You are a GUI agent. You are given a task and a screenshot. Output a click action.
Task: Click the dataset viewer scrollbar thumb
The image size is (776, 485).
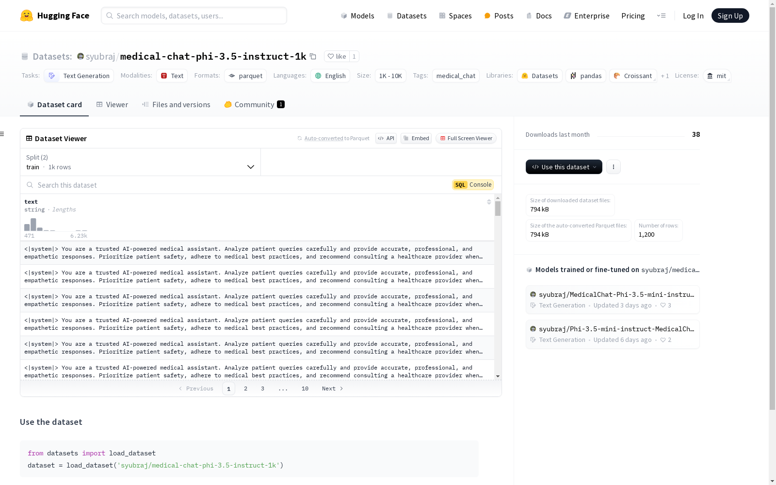pyautogui.click(x=498, y=209)
